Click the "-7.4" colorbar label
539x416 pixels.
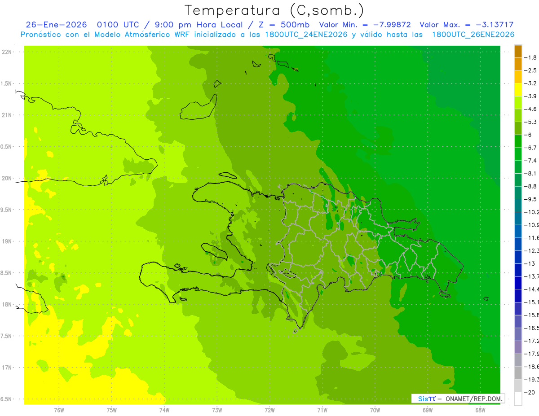click(x=531, y=161)
